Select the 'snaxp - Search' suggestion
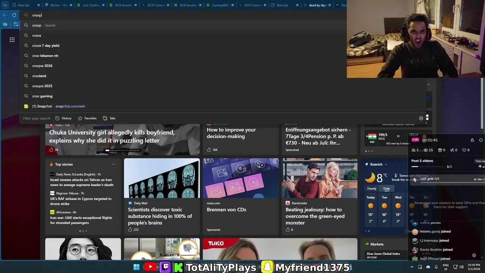 pyautogui.click(x=183, y=25)
